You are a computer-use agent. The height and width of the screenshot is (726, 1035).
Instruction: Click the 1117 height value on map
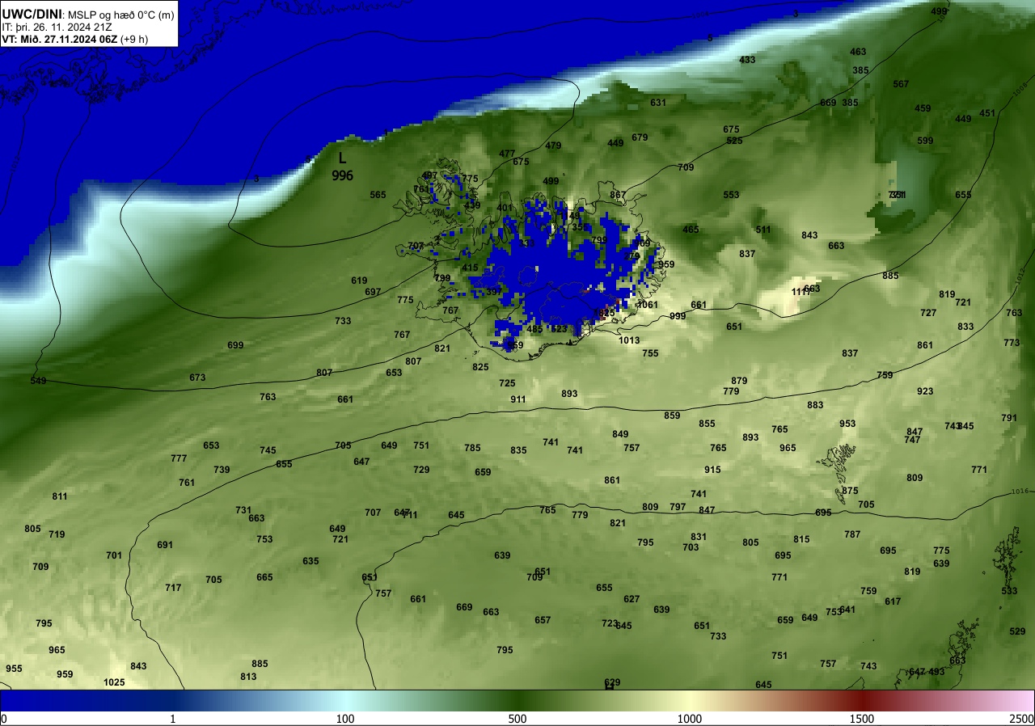click(x=801, y=292)
